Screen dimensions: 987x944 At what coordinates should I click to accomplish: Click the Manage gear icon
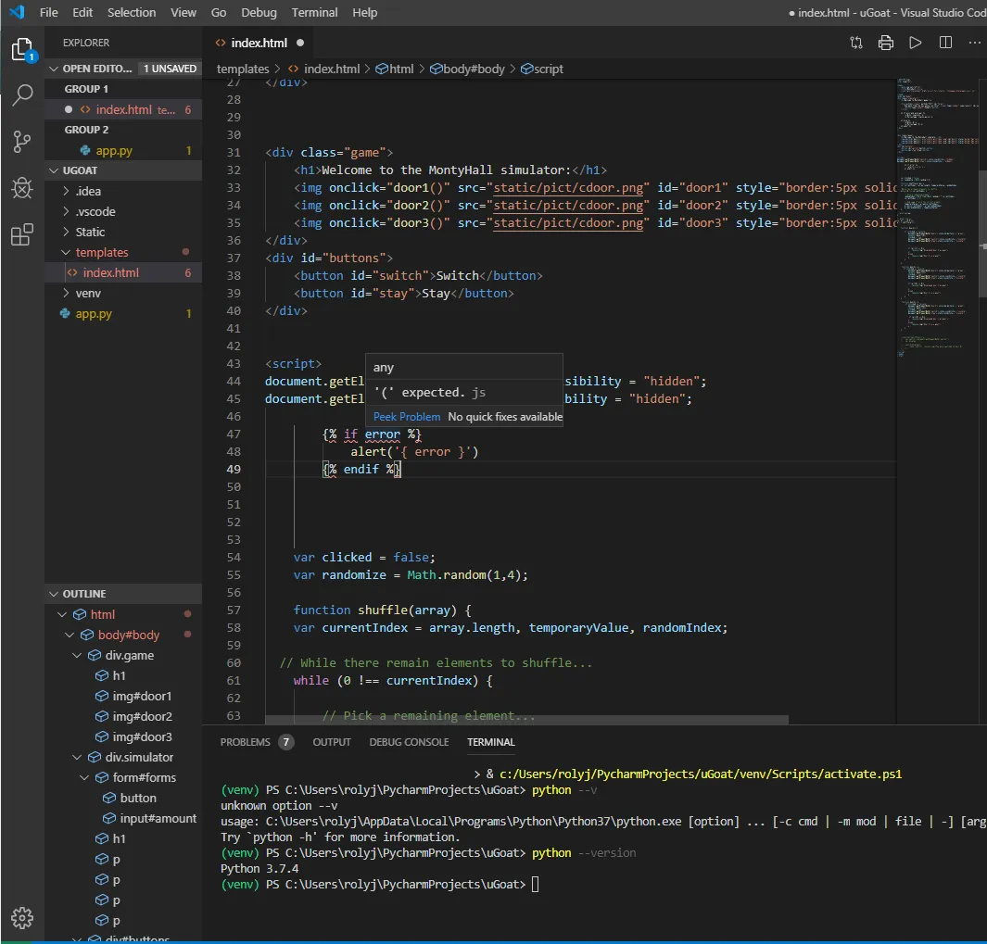point(22,917)
